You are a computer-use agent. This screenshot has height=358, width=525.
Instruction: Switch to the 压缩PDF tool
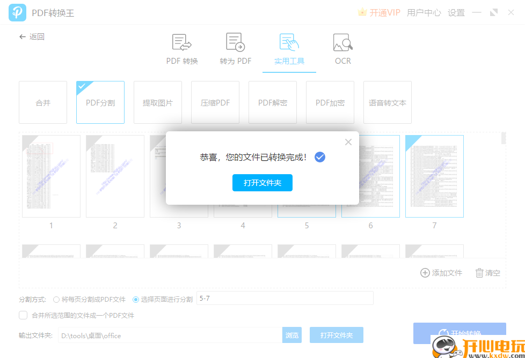[x=215, y=102]
